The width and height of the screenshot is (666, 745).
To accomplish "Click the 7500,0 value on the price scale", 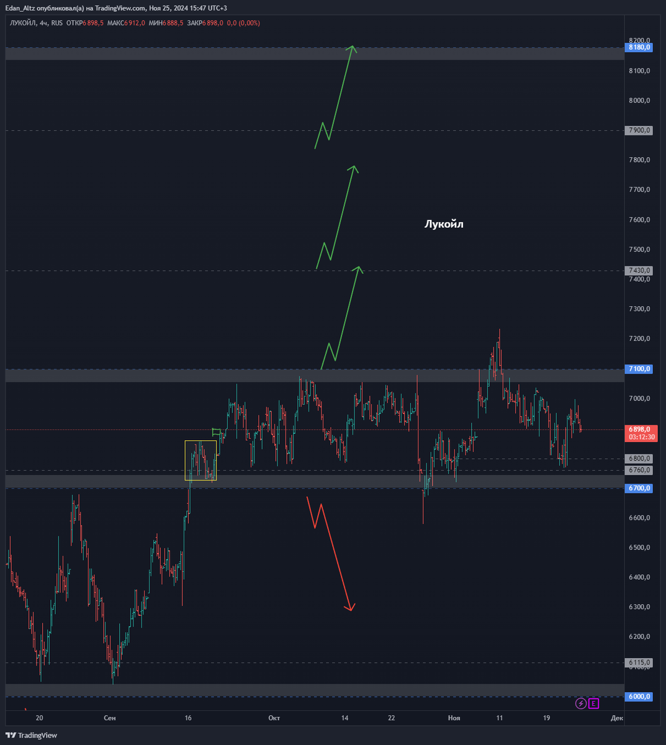I will point(639,250).
